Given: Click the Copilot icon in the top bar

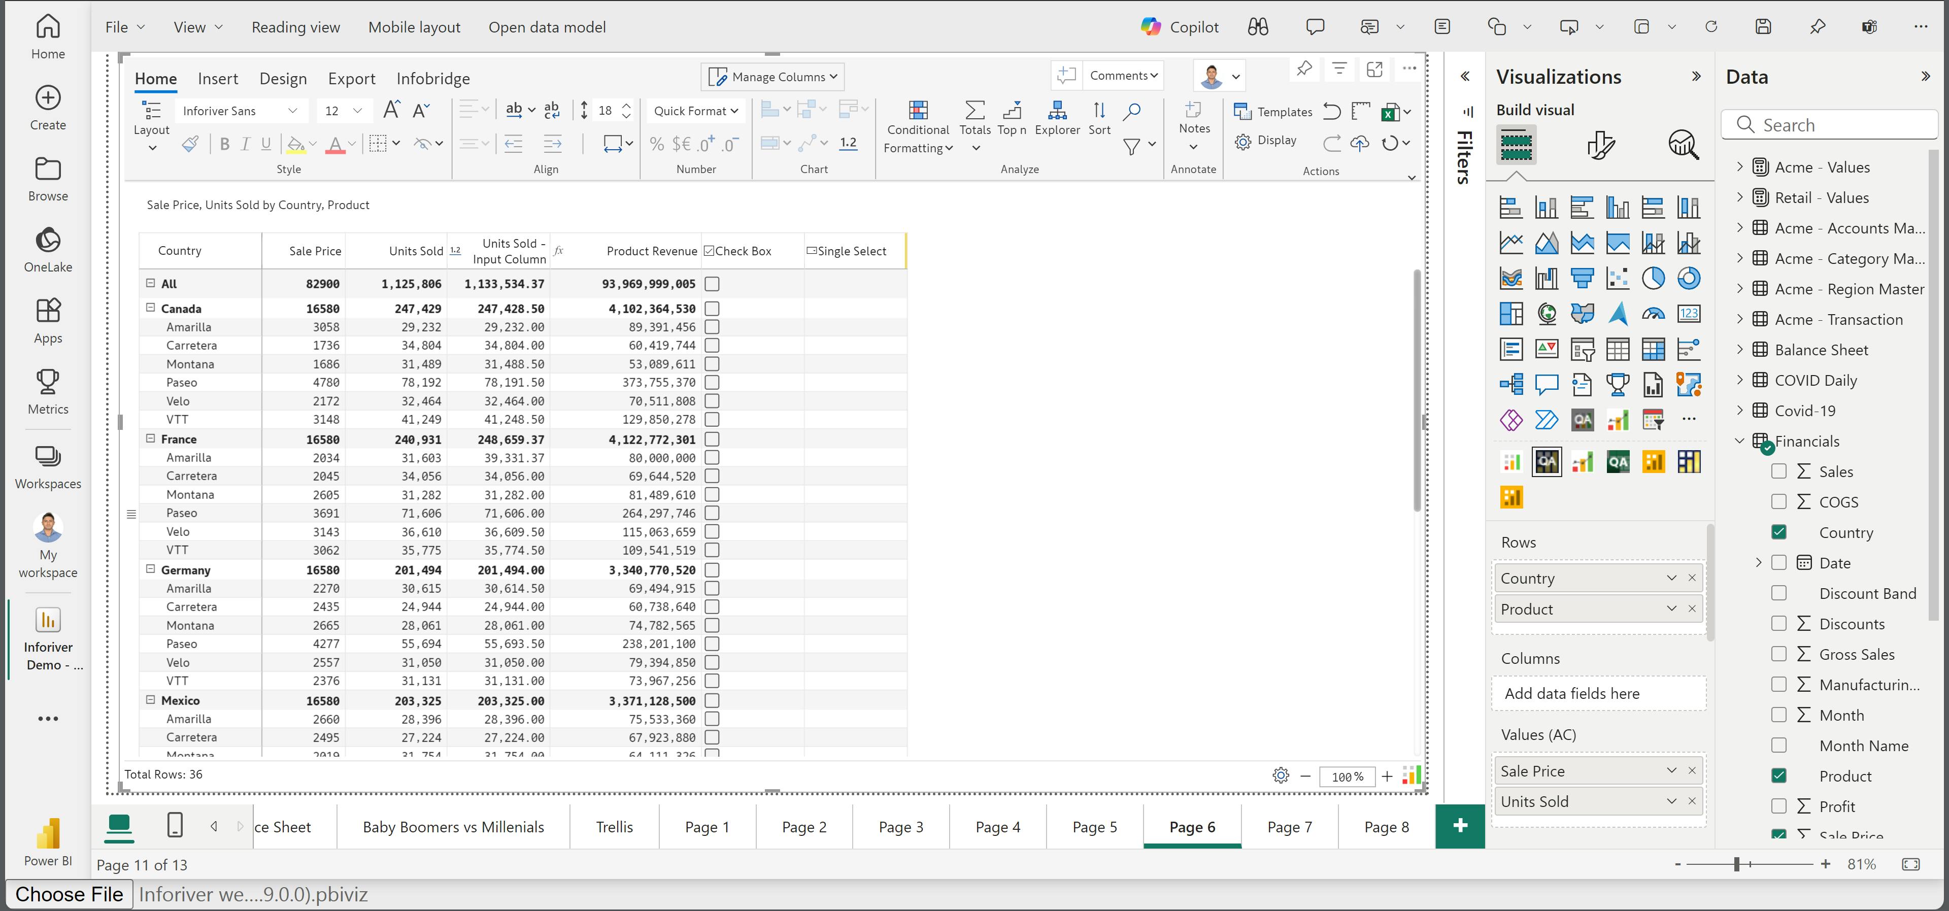Looking at the screenshot, I should [x=1151, y=27].
